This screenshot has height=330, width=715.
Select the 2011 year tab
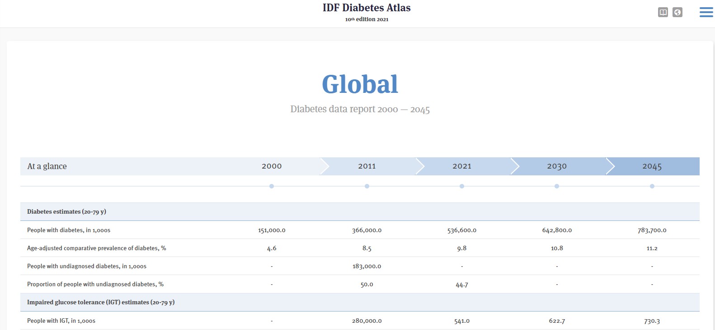pyautogui.click(x=367, y=166)
